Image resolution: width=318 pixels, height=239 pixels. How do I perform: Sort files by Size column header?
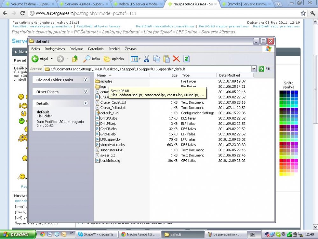coord(164,75)
